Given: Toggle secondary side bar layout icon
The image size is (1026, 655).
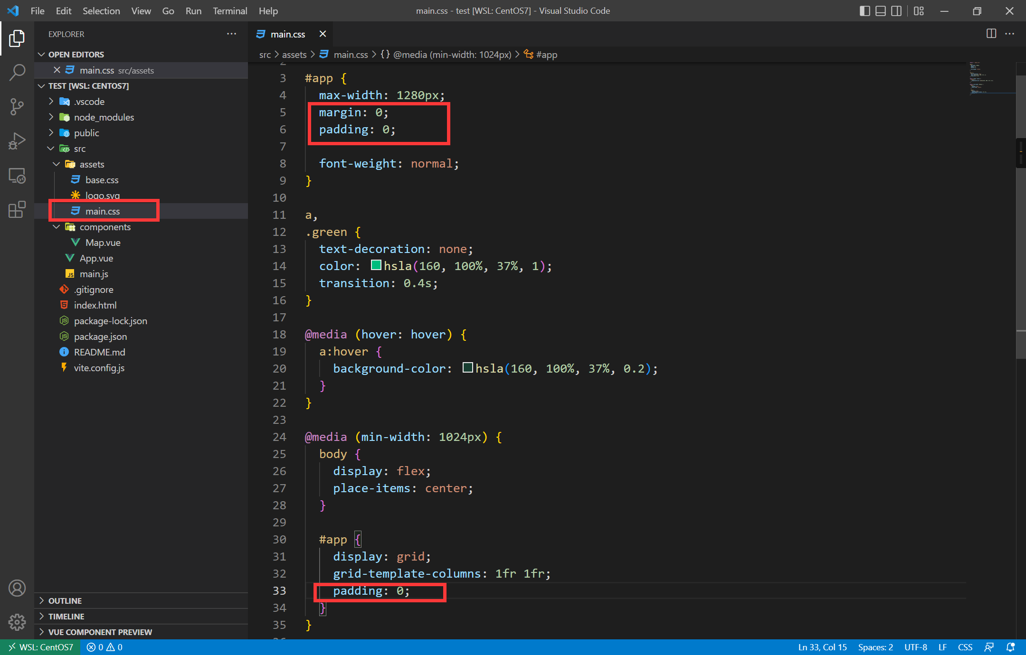Looking at the screenshot, I should [x=896, y=11].
